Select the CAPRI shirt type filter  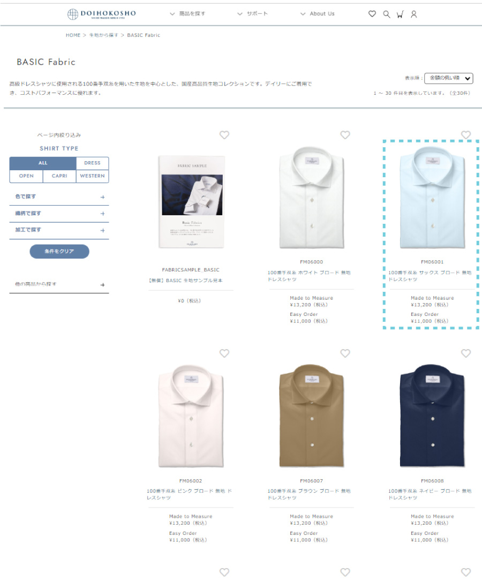pos(59,176)
